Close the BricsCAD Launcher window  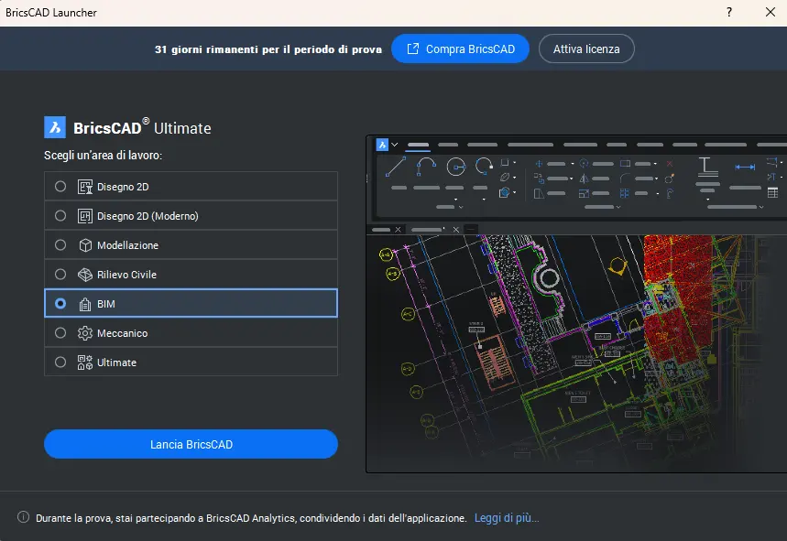[x=771, y=12]
